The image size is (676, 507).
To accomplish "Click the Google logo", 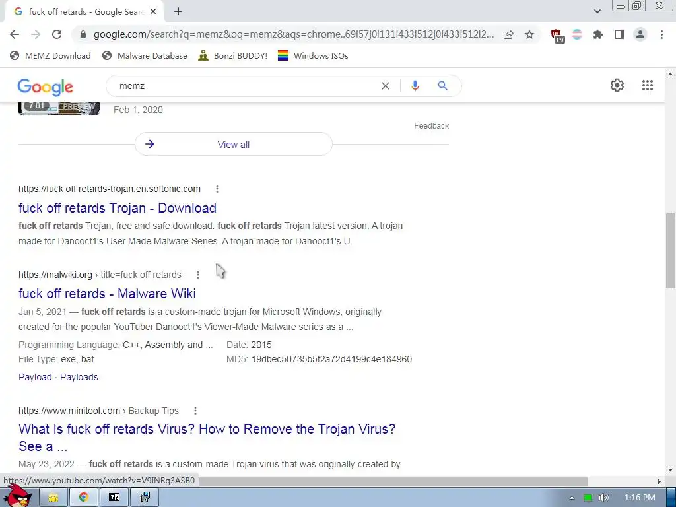I will click(46, 86).
